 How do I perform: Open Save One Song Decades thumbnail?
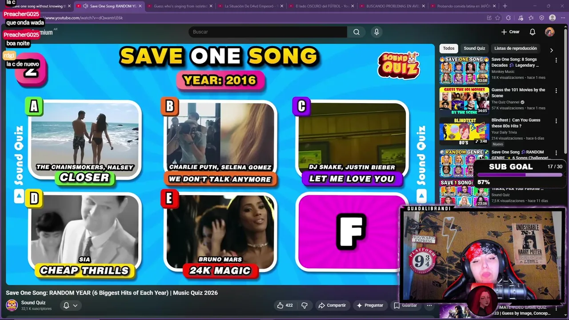click(464, 70)
